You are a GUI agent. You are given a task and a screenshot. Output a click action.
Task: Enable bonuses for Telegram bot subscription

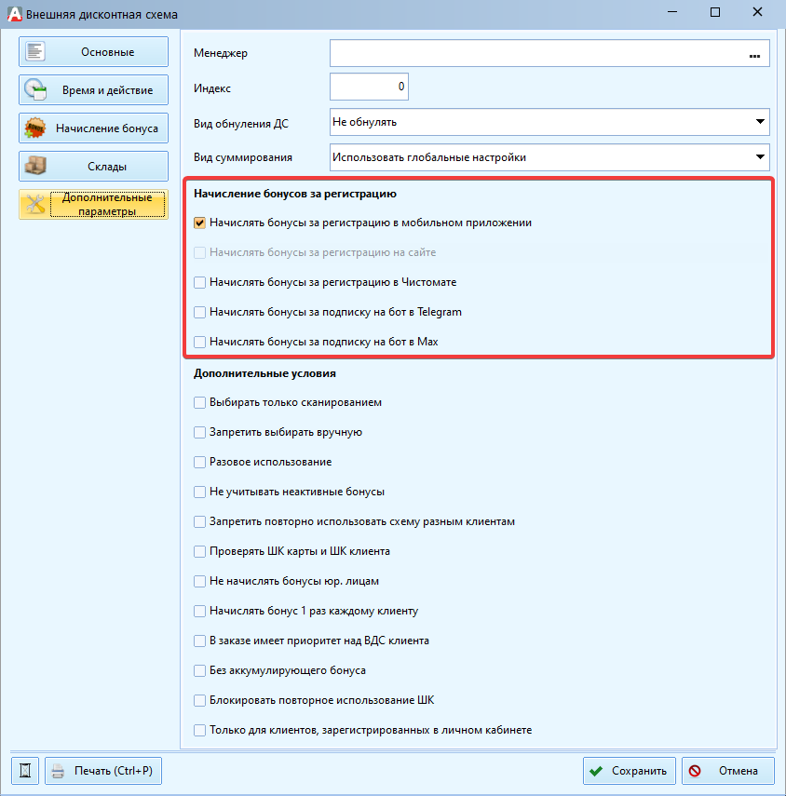click(x=199, y=312)
